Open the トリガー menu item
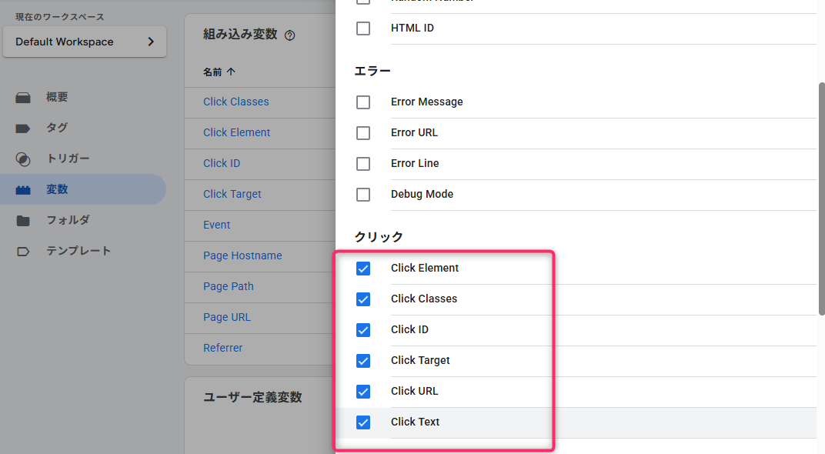 68,159
